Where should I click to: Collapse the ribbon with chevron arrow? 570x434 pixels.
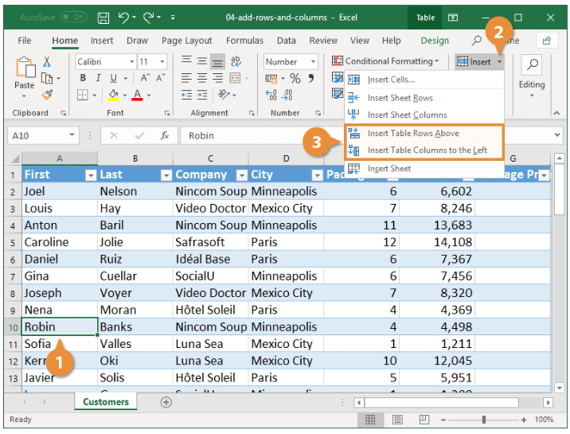(x=556, y=113)
